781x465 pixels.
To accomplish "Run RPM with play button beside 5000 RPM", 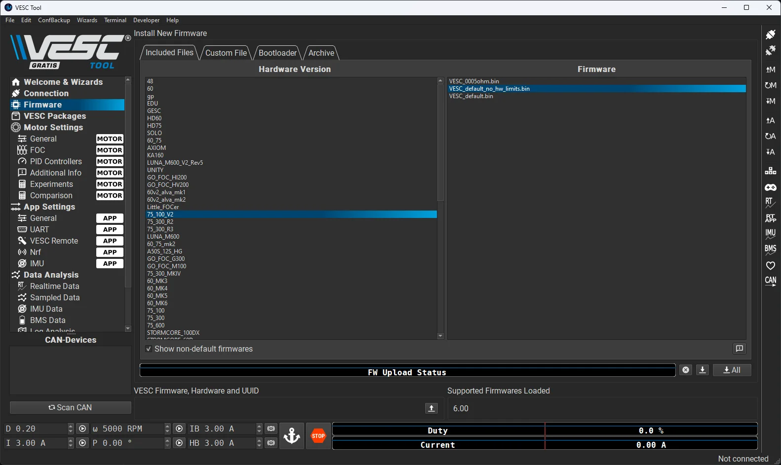I will 179,429.
